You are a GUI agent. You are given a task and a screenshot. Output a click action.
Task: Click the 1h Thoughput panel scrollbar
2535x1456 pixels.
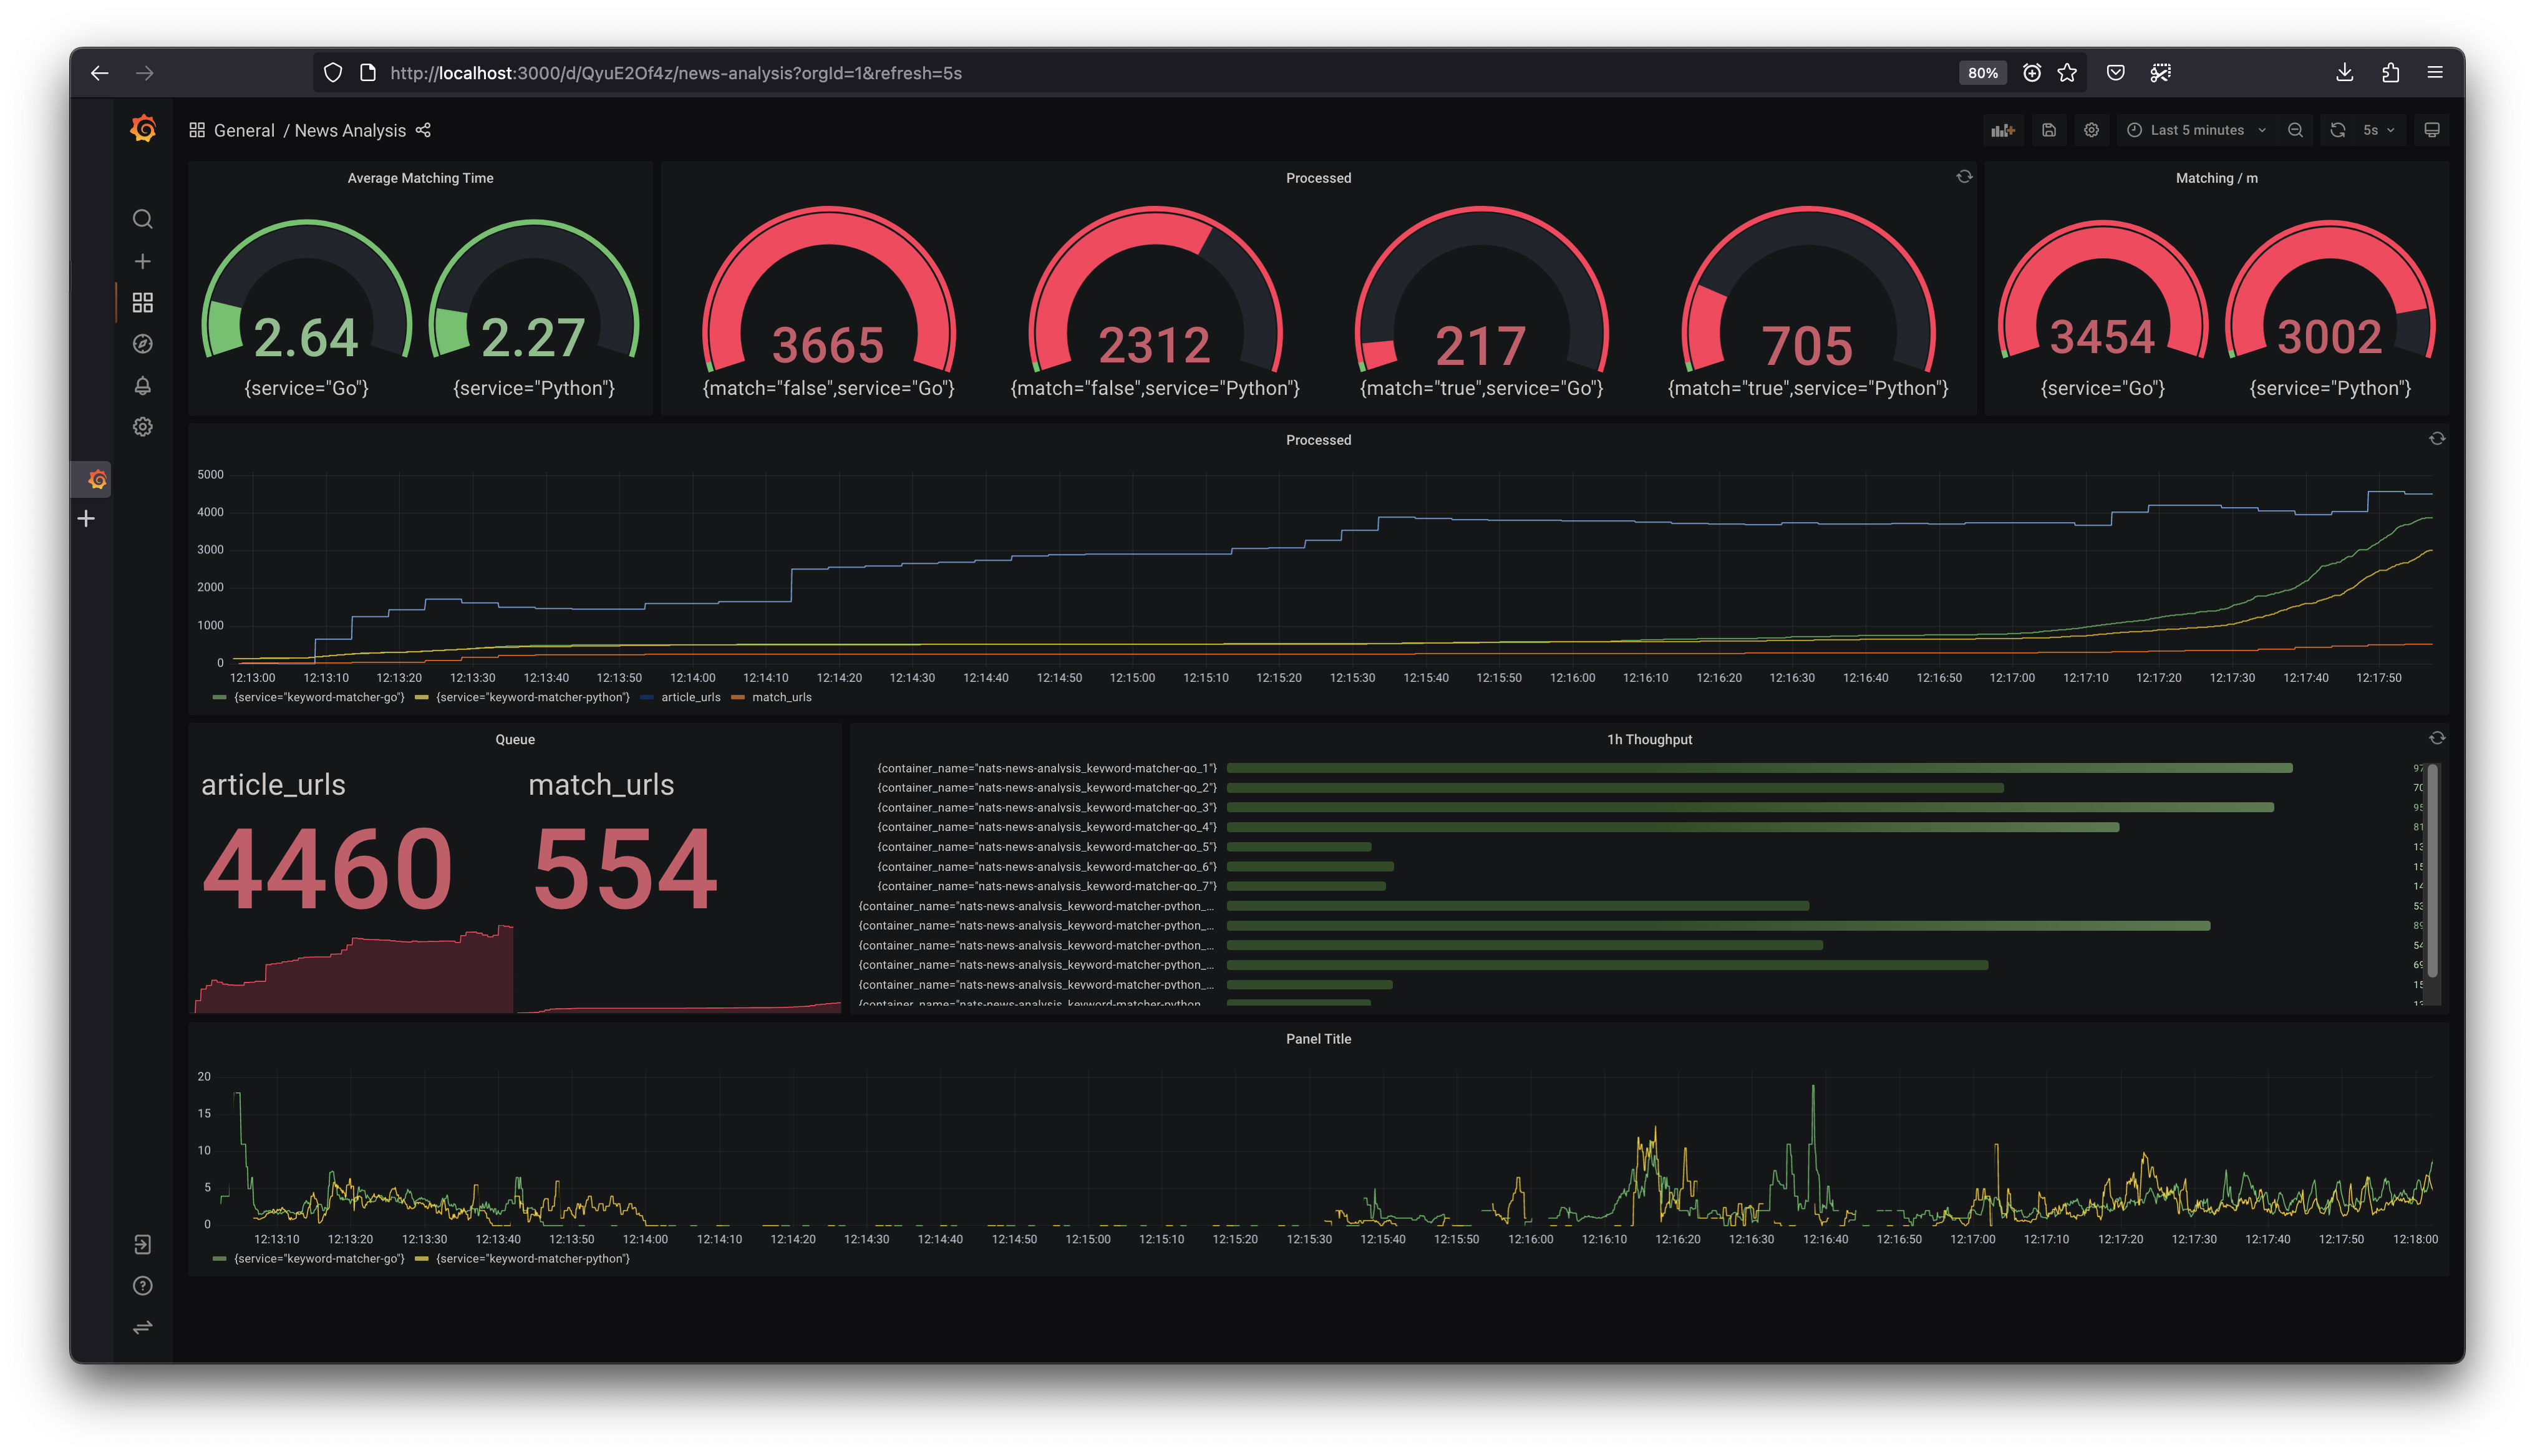[x=2432, y=870]
